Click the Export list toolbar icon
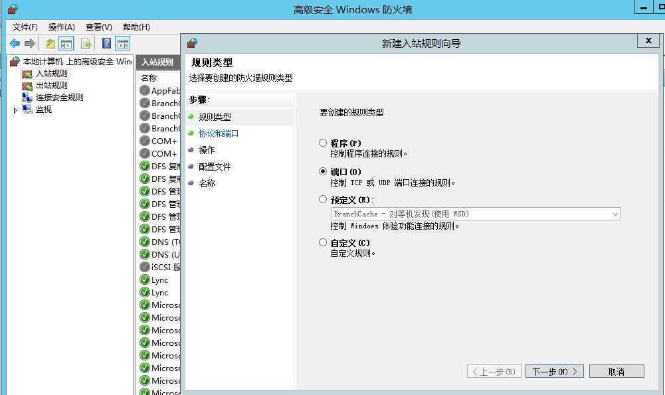Image resolution: width=665 pixels, height=395 pixels. [86, 43]
